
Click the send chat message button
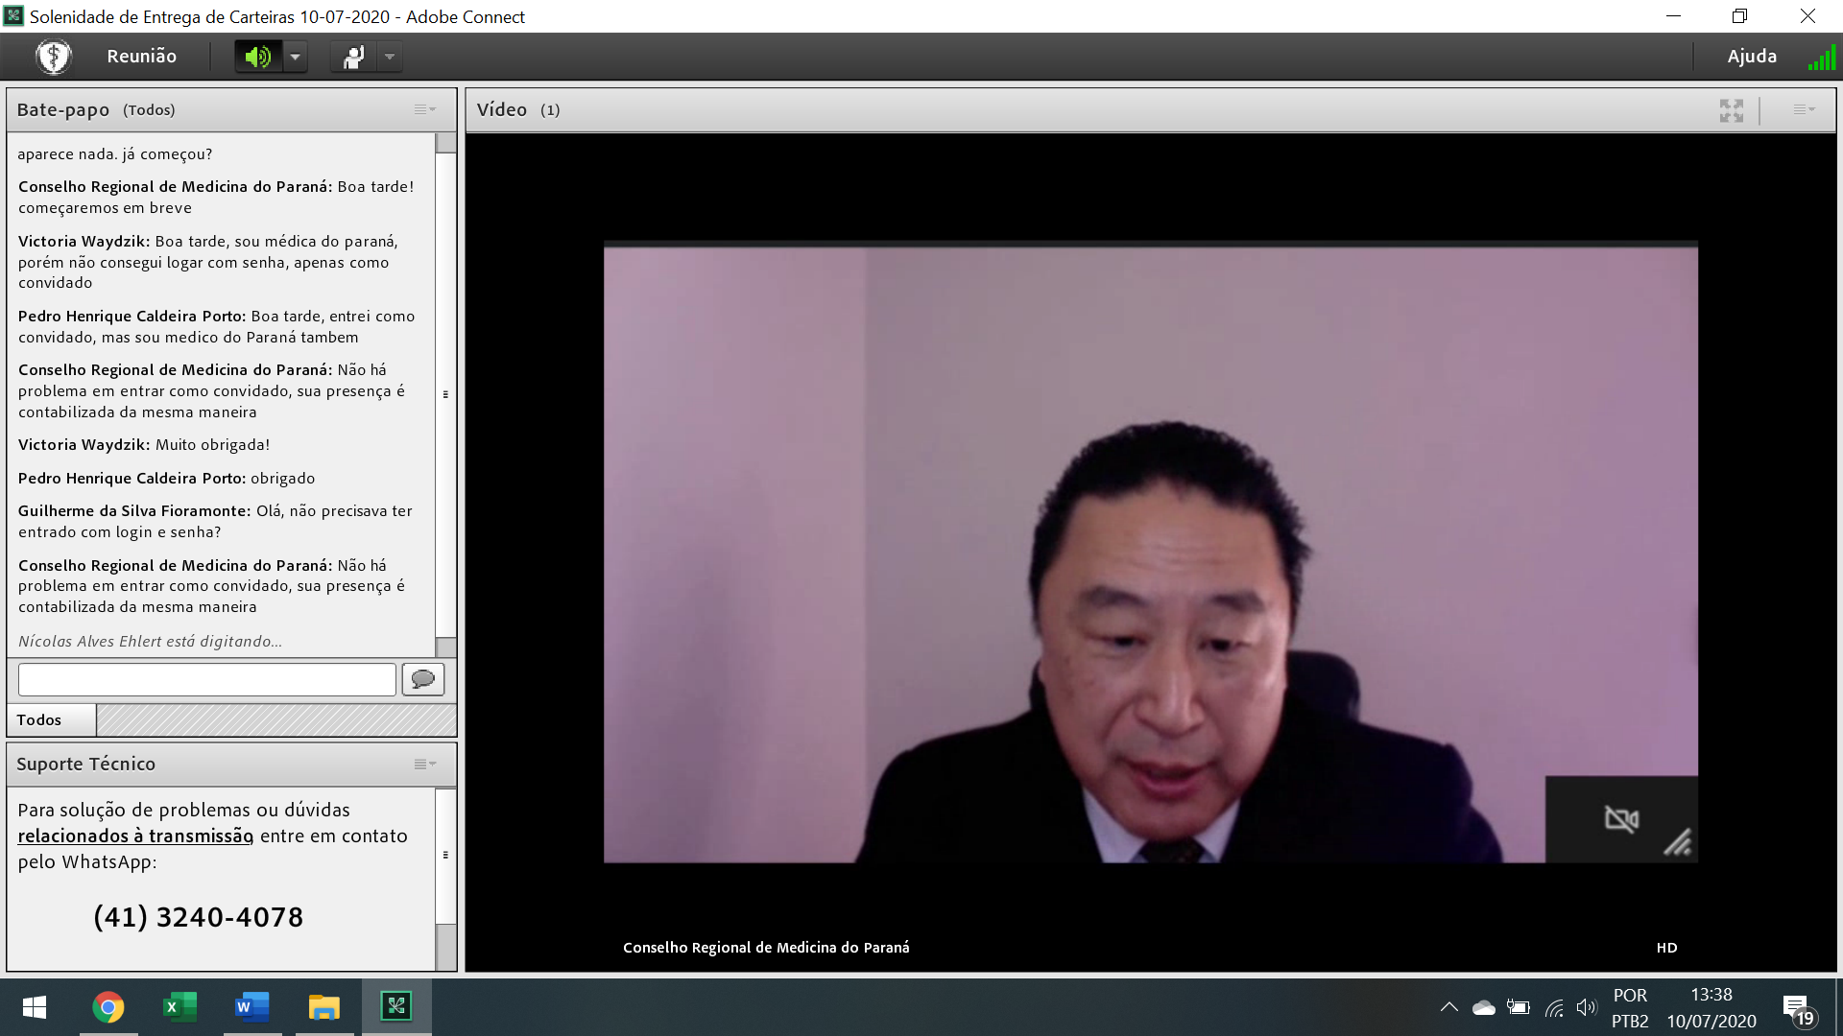(422, 679)
